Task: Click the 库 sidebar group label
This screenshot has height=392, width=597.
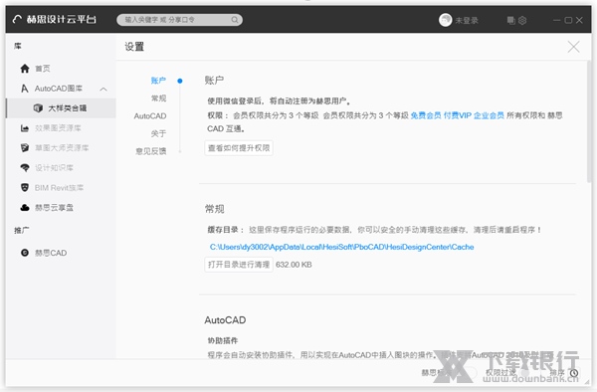Action: 18,46
